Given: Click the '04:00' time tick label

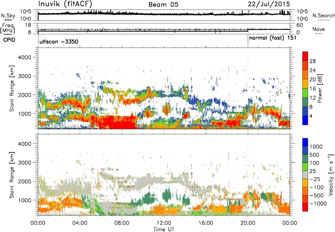Looking at the screenshot, I should (80, 223).
